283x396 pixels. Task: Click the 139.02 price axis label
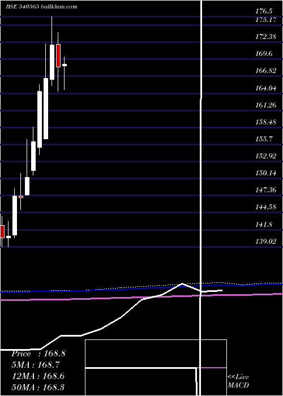265,242
